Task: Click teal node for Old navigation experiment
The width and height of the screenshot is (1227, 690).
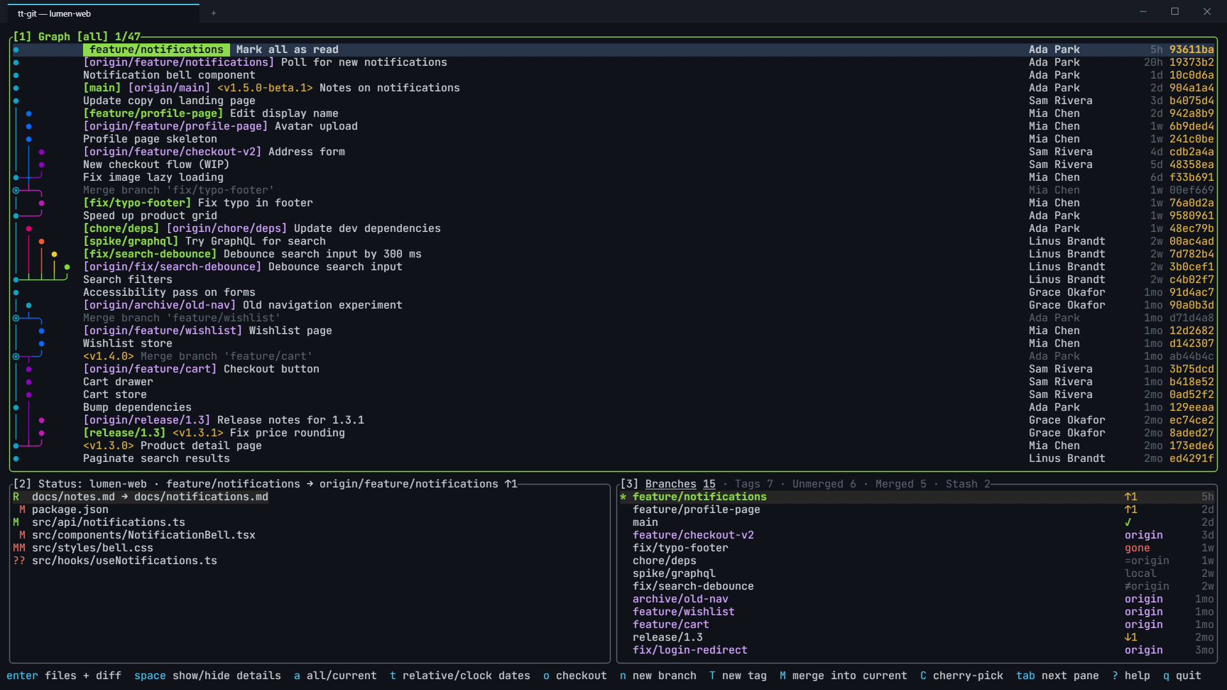Action: (29, 305)
